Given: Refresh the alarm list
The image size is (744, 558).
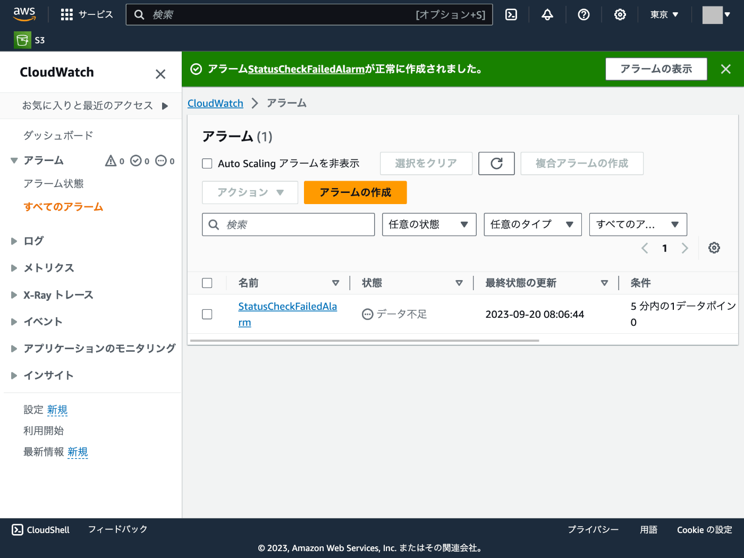Looking at the screenshot, I should (496, 163).
